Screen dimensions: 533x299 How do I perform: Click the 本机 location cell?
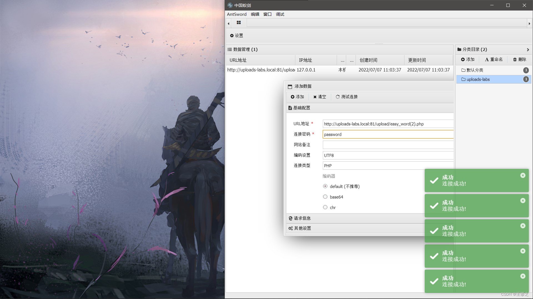pos(342,70)
